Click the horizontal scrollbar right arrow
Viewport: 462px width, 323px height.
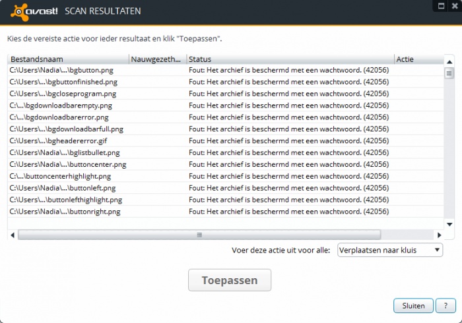click(x=440, y=235)
